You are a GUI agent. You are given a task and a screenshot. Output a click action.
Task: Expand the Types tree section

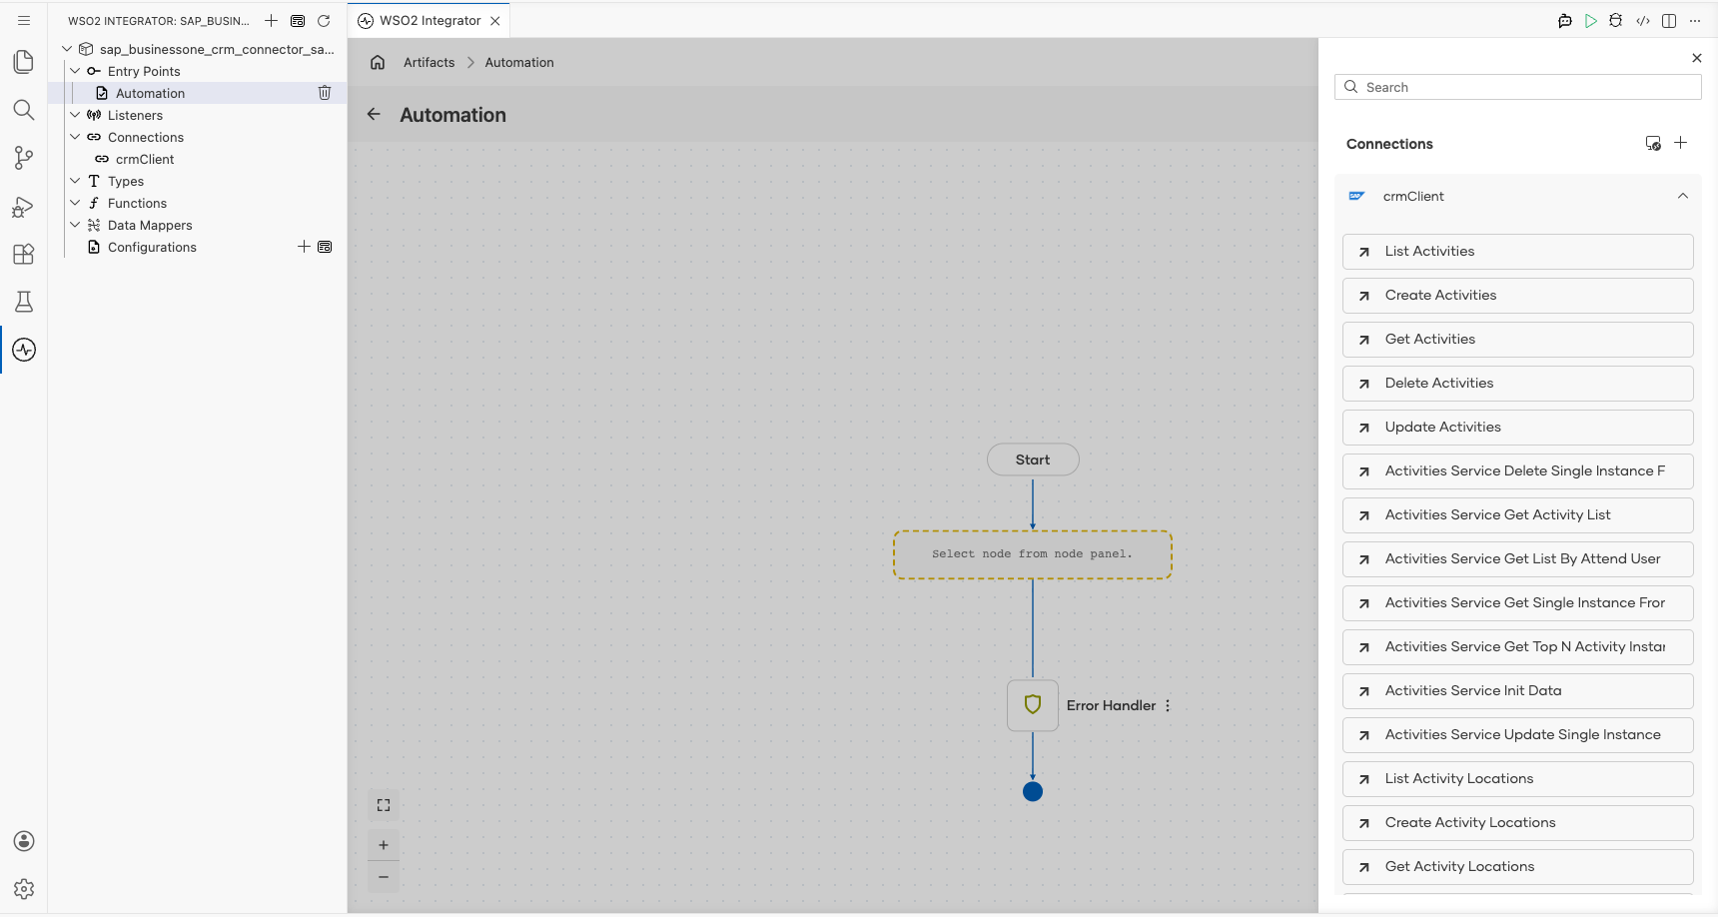[x=75, y=181]
